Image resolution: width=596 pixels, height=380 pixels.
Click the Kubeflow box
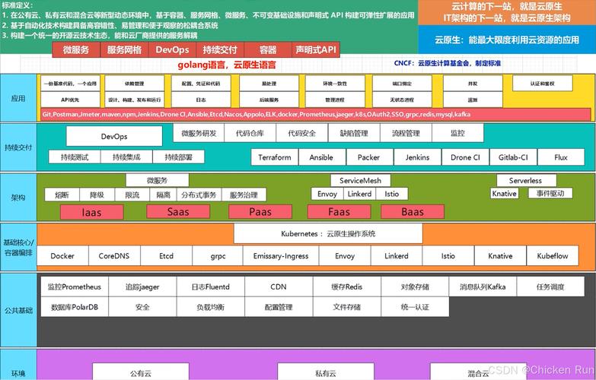click(x=553, y=256)
